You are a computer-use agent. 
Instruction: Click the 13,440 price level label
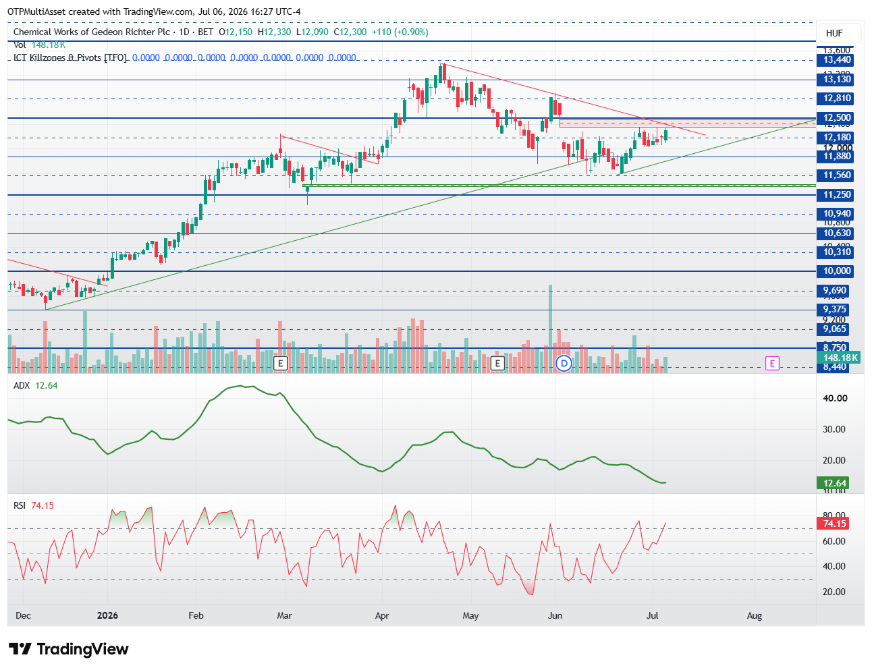837,60
